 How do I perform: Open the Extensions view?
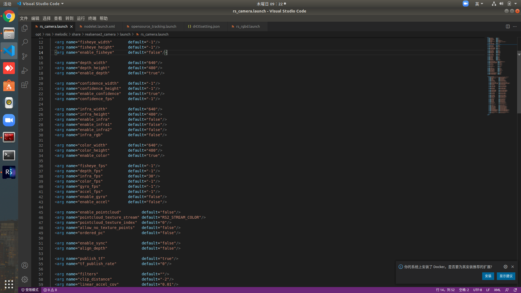[25, 85]
